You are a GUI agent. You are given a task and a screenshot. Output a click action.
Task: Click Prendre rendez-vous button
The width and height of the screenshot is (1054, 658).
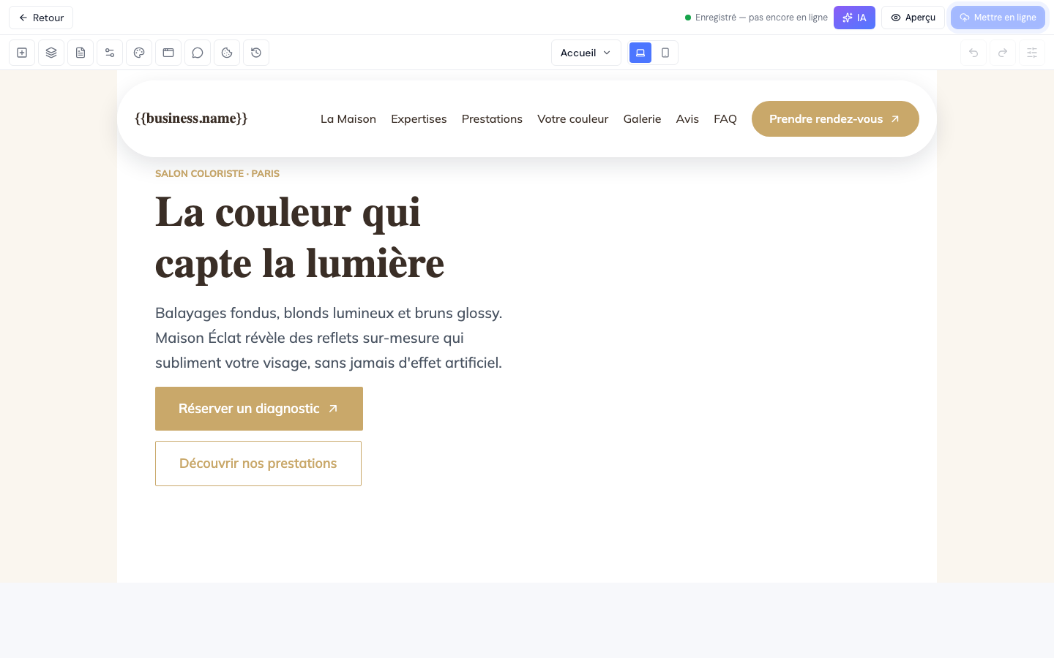coord(835,119)
